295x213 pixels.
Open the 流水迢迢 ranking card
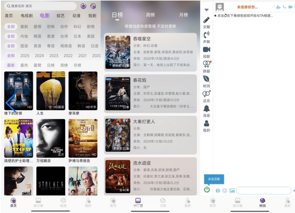150,176
